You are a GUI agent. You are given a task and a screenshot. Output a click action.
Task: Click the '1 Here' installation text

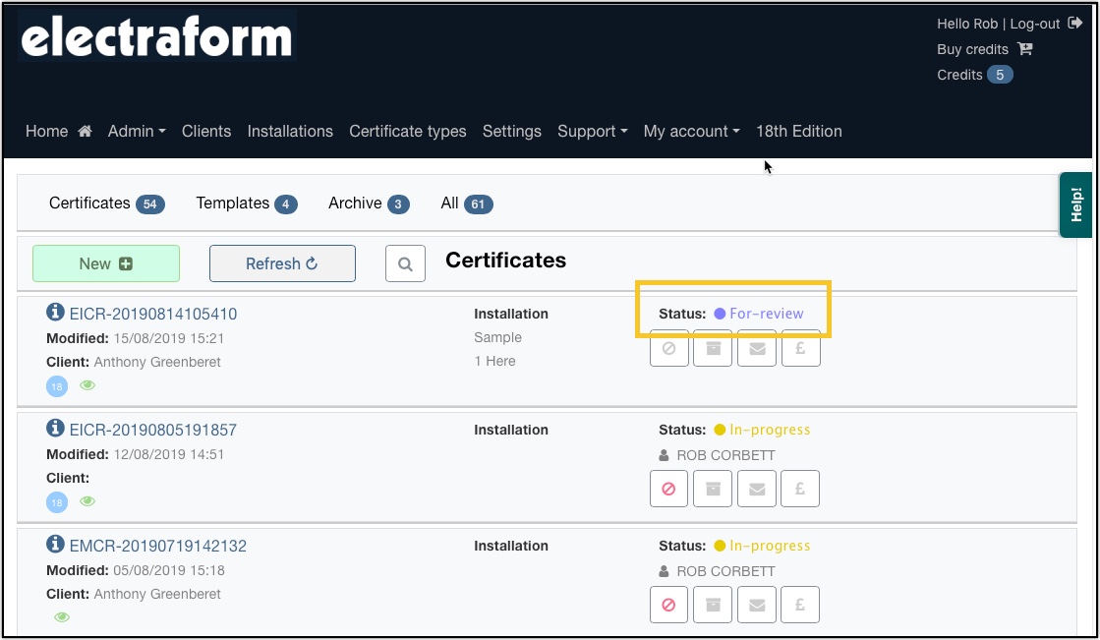point(494,361)
